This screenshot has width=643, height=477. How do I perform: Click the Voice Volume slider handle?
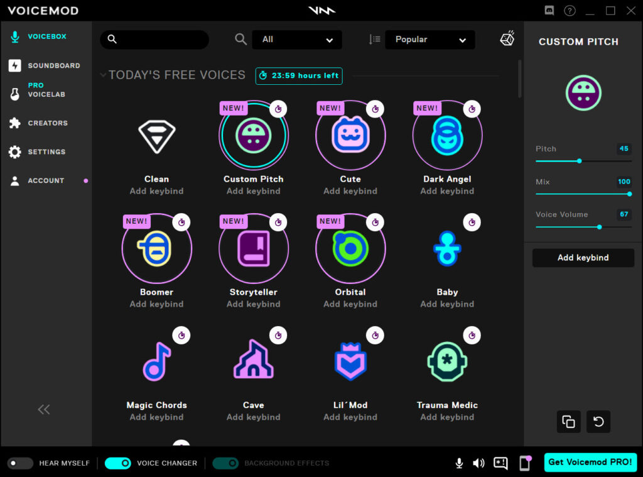tap(600, 227)
